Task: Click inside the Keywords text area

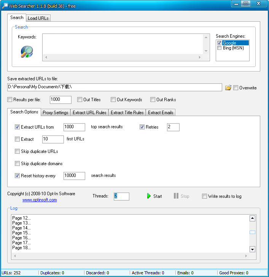Action: (x=123, y=44)
